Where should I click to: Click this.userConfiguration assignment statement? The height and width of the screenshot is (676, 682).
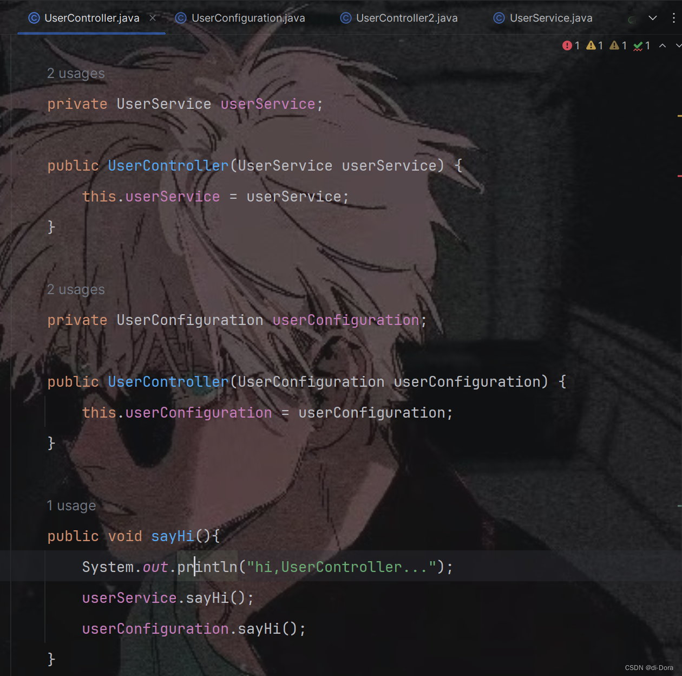[x=267, y=413]
